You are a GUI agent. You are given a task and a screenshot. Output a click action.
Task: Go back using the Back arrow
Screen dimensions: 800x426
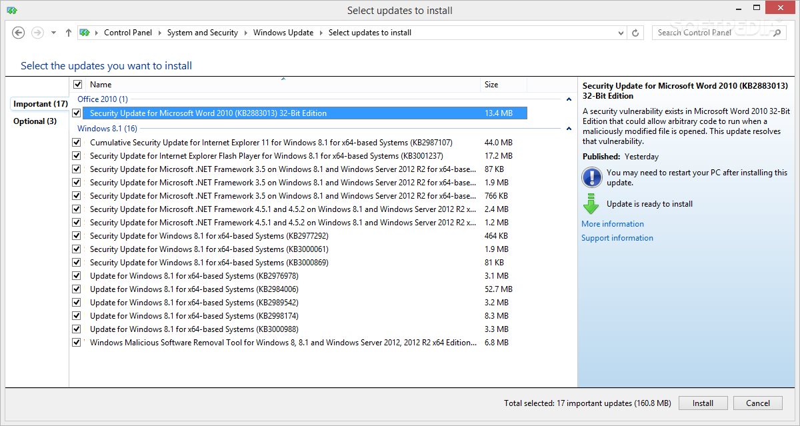[19, 33]
